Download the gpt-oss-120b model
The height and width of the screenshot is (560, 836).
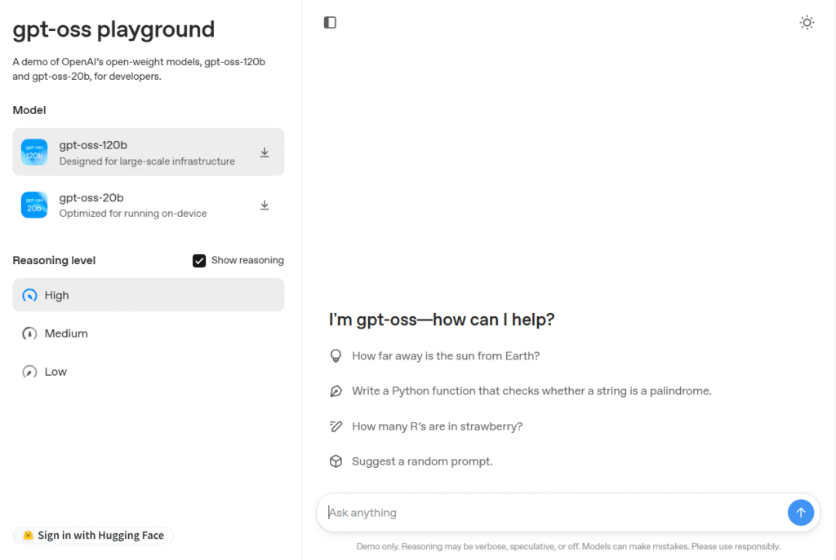(x=265, y=152)
